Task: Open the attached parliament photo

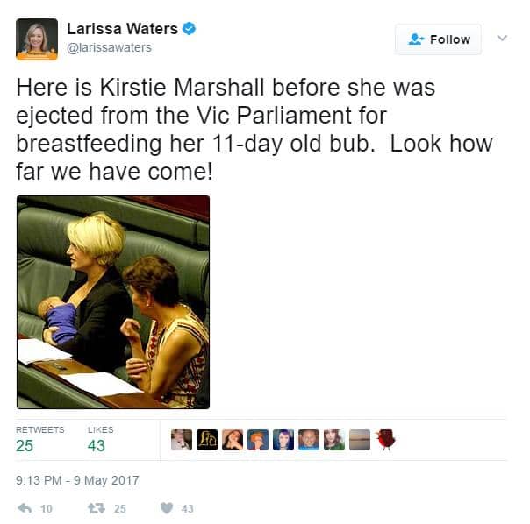Action: point(113,302)
